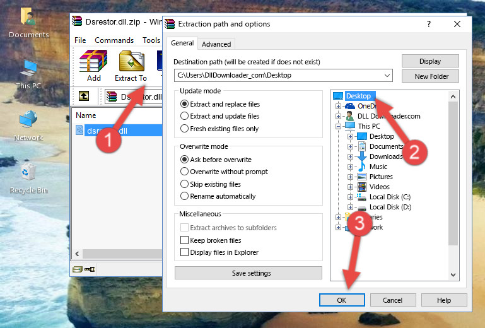Expand the Local Disk (C:) node
Screen dimensions: 485x328
coord(350,197)
